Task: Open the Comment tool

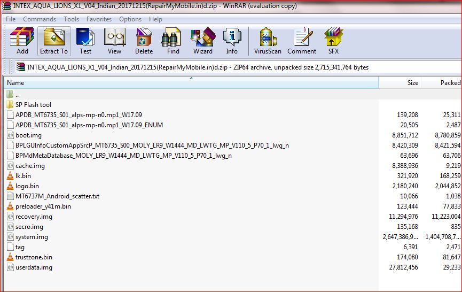Action: click(x=302, y=41)
